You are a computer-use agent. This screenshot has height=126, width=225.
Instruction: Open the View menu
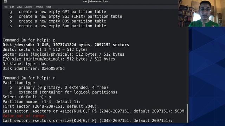pyautogui.click(x=19, y=7)
